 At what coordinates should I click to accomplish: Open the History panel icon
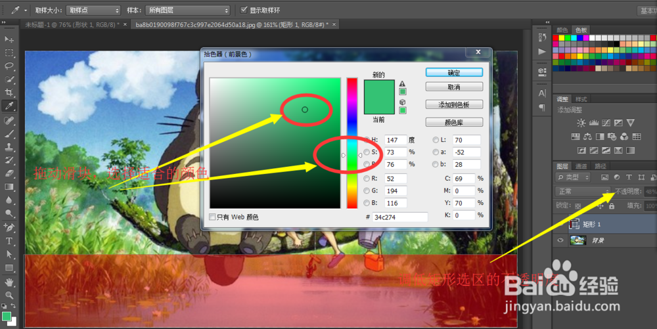(x=542, y=37)
